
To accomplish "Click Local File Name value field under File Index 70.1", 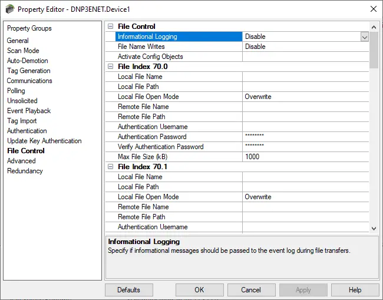I will [x=306, y=177].
